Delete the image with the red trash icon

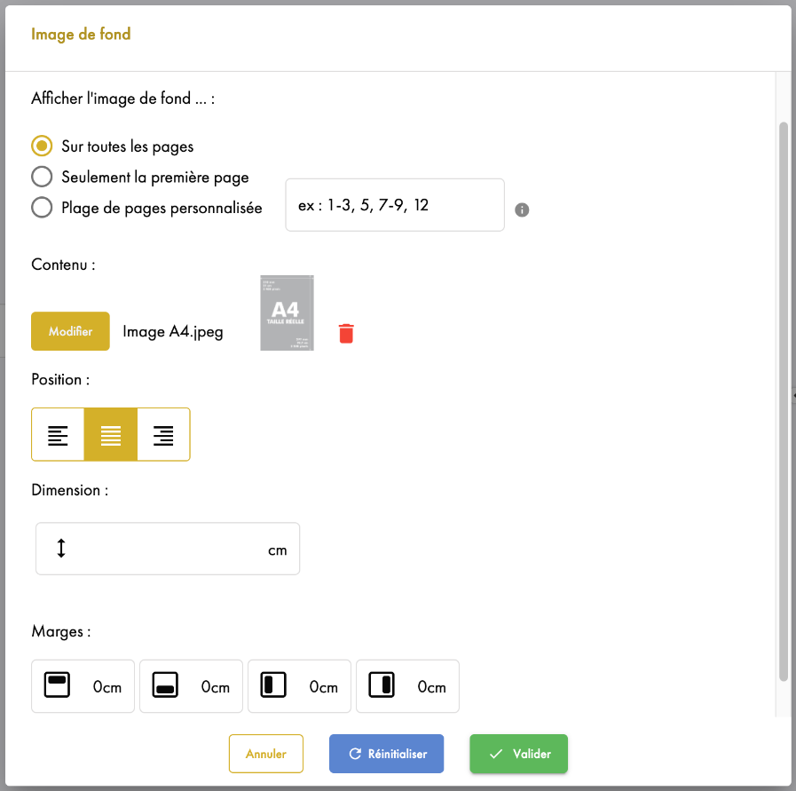346,334
